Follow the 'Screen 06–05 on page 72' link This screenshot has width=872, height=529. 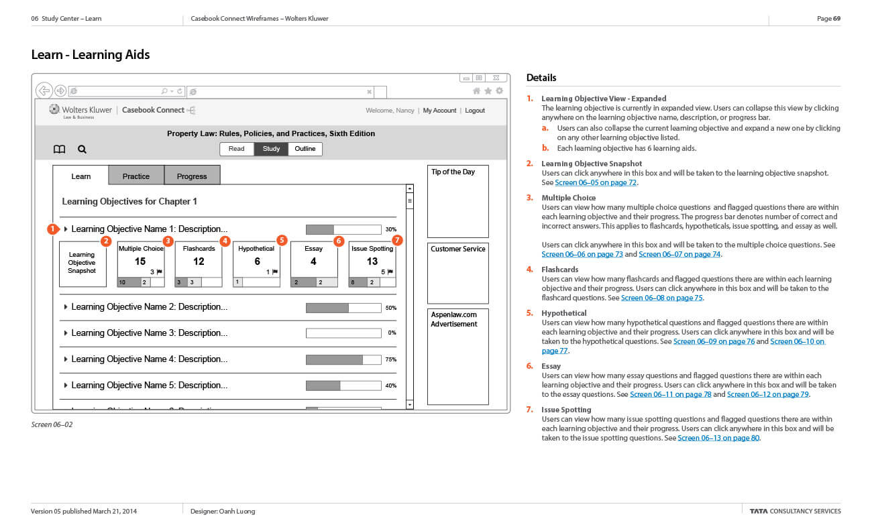[596, 183]
